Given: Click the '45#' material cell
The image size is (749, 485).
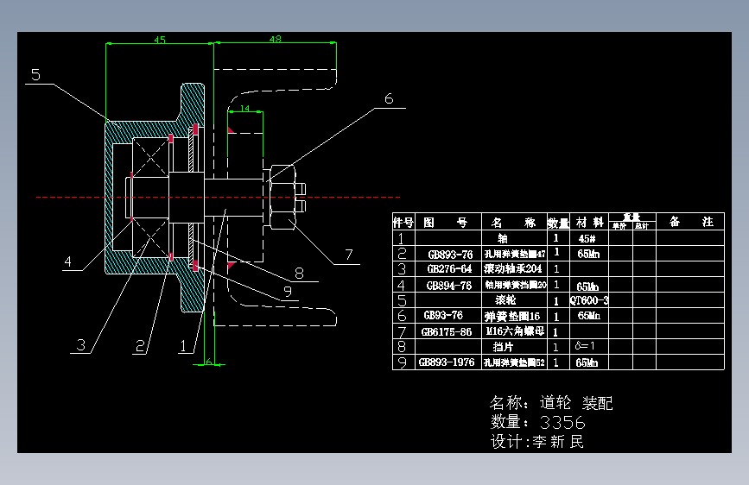Looking at the screenshot, I should 587,238.
